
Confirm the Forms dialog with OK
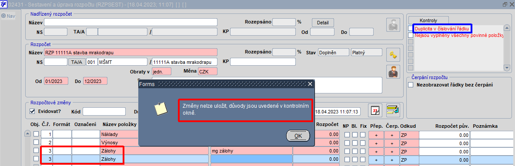(298, 136)
